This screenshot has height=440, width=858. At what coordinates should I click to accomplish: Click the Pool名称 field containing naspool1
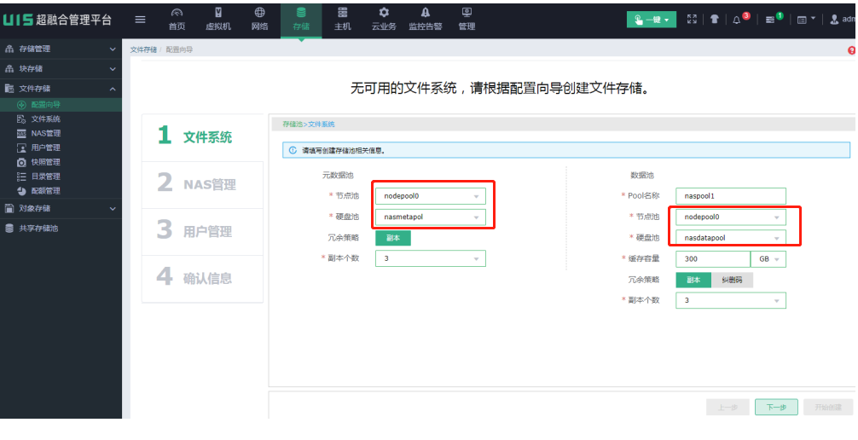point(731,196)
